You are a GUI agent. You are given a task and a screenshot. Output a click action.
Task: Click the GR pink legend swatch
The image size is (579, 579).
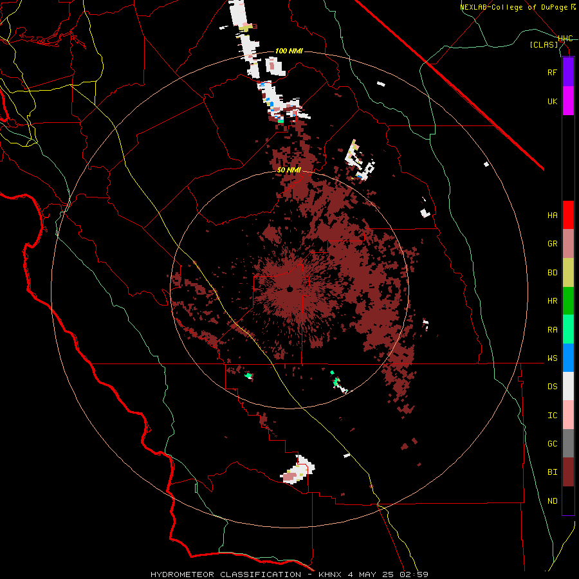tap(568, 244)
